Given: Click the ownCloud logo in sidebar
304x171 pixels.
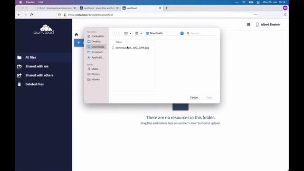Looking at the screenshot, I should 44,29.
